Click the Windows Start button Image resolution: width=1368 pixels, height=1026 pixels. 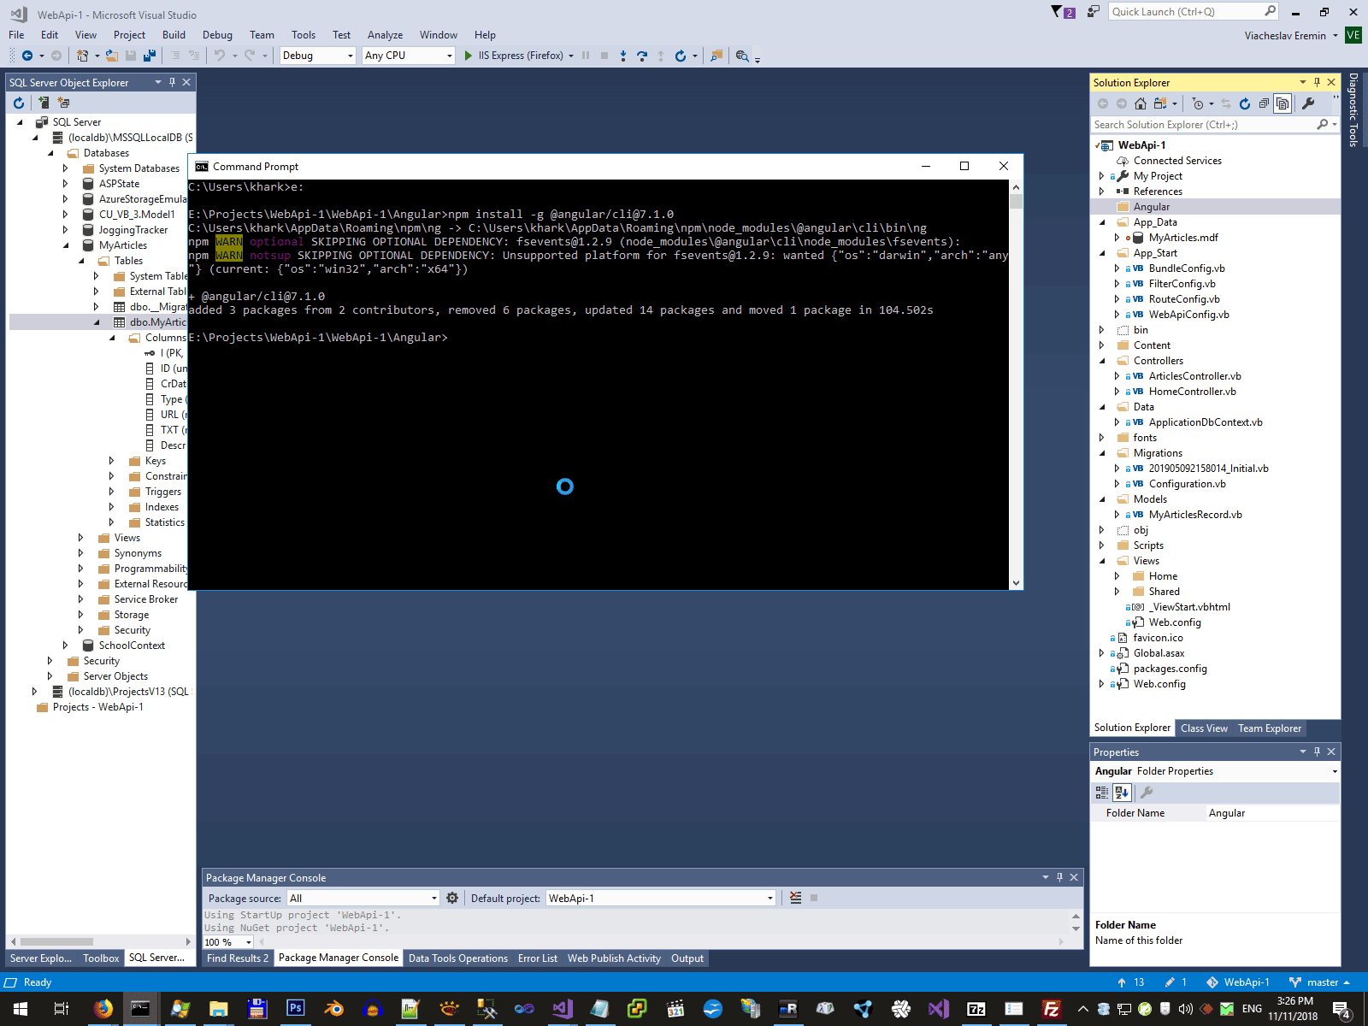coord(21,1009)
